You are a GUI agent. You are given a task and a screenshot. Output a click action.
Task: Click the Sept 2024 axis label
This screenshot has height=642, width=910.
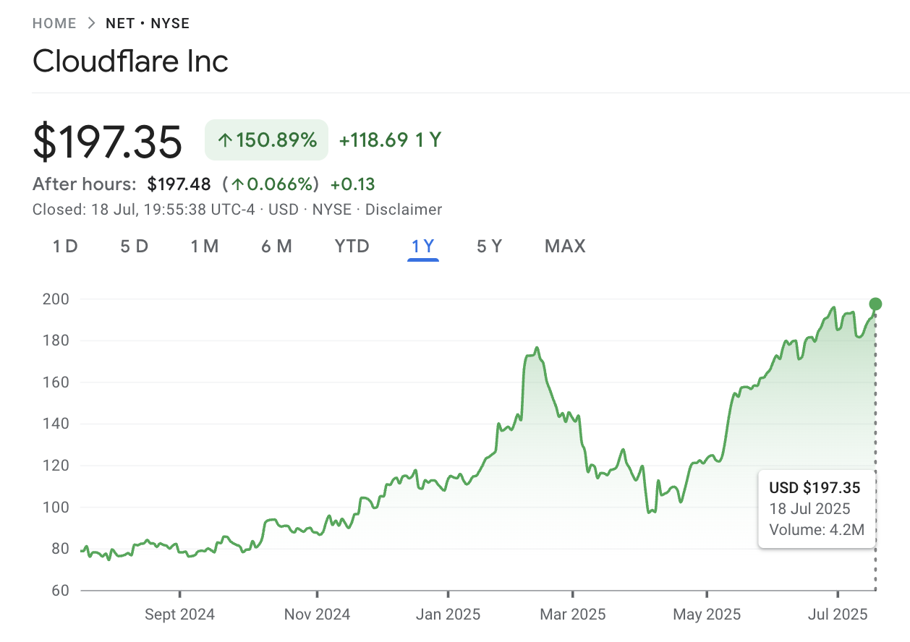(179, 615)
